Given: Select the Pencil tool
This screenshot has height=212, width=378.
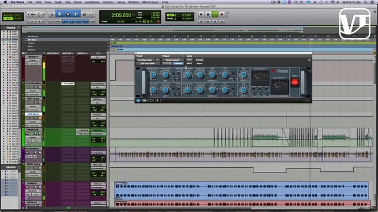Looking at the screenshot, I should (92, 14).
